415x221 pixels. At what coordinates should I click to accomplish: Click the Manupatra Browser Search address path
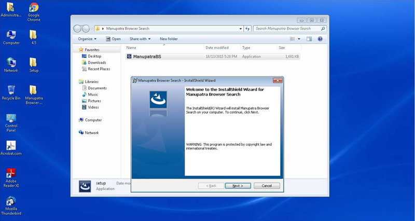pos(128,29)
